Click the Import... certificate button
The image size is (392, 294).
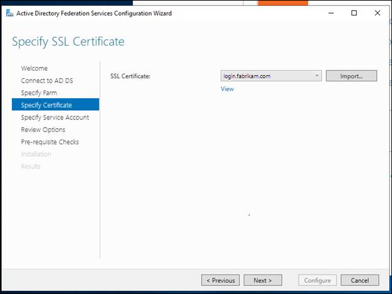pyautogui.click(x=351, y=76)
